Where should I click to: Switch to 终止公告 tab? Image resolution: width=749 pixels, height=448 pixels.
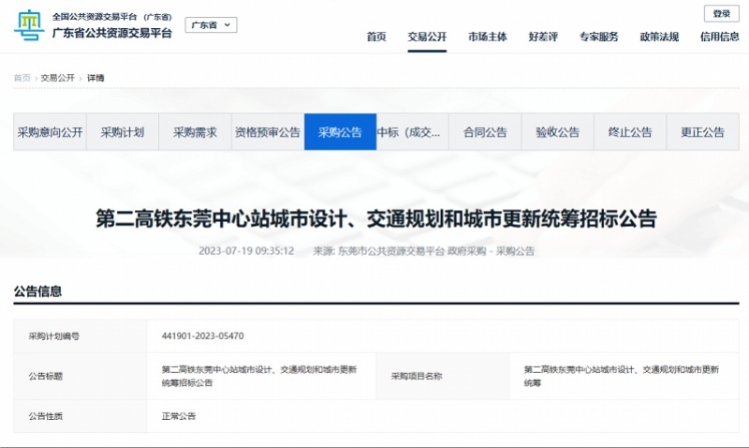[630, 132]
